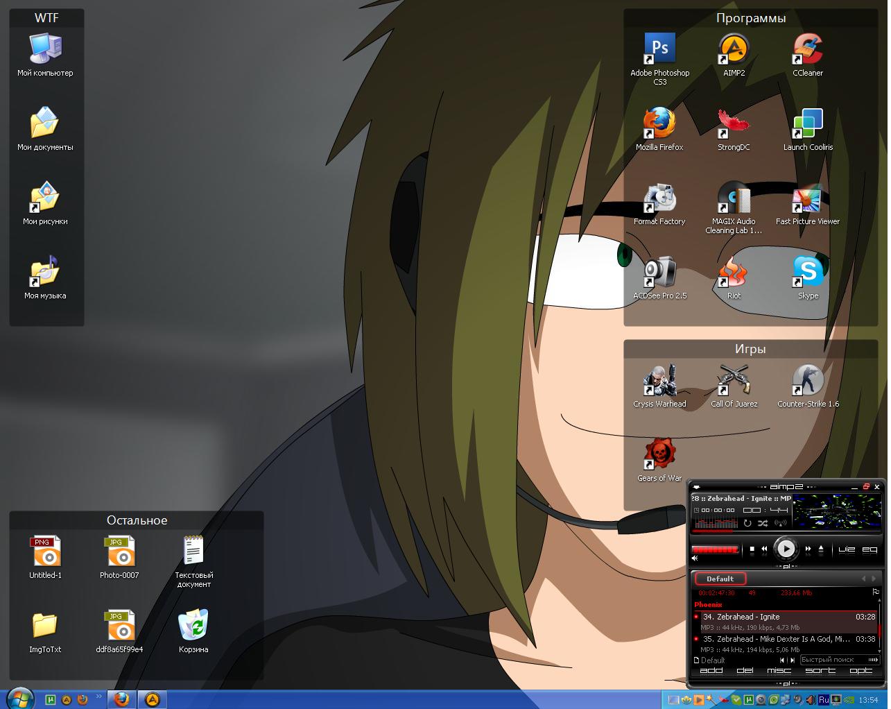Select Моя музыка folder icon
This screenshot has height=709, width=891.
[x=45, y=277]
